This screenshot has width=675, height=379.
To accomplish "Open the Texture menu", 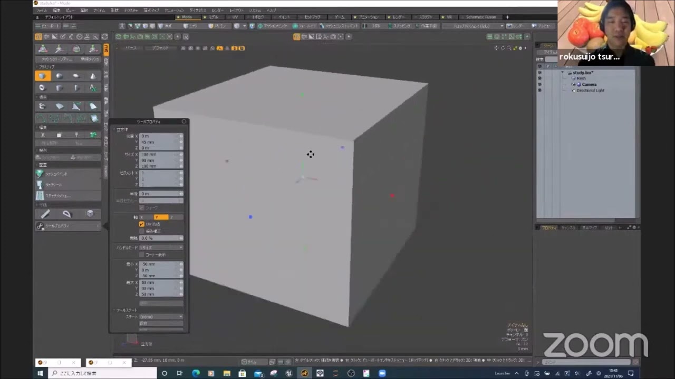I will [131, 10].
